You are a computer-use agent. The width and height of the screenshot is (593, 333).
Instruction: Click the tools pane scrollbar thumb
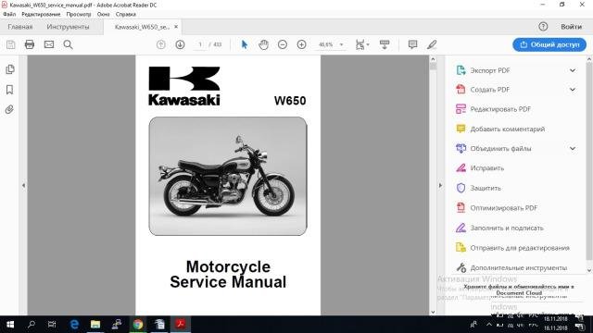pyautogui.click(x=589, y=162)
